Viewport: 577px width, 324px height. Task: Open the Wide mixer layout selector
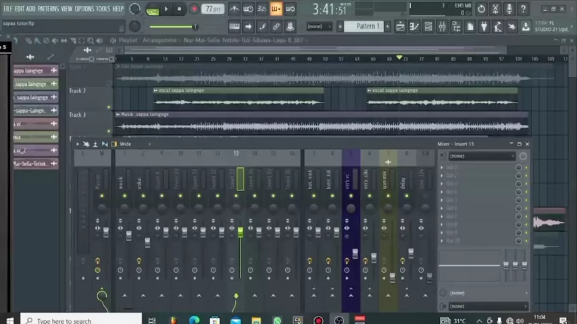point(126,144)
